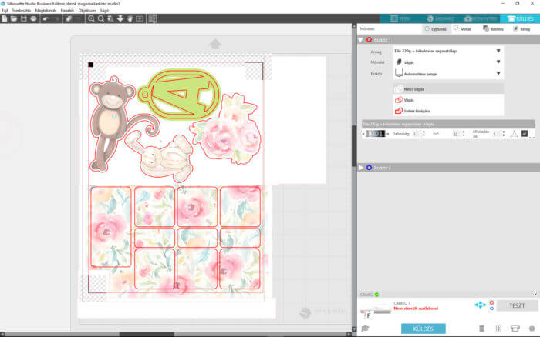540x337 pixels.
Task: Click the blue KÜLDÉS send button
Action: point(424,329)
